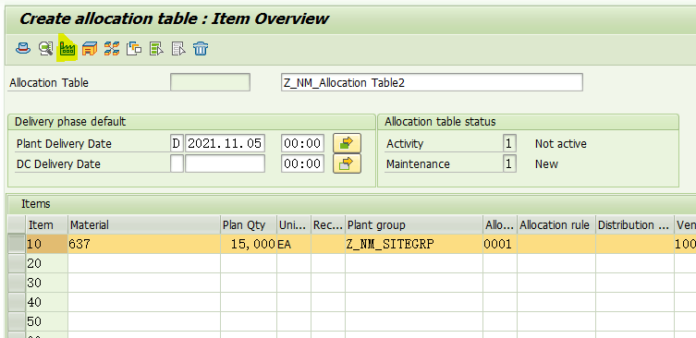Click the empty Allocation rule cell in row 10
Screen dimensions: 696x338
click(556, 244)
